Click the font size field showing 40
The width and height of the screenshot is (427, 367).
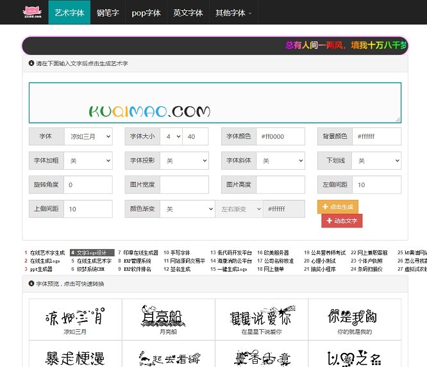pos(196,136)
